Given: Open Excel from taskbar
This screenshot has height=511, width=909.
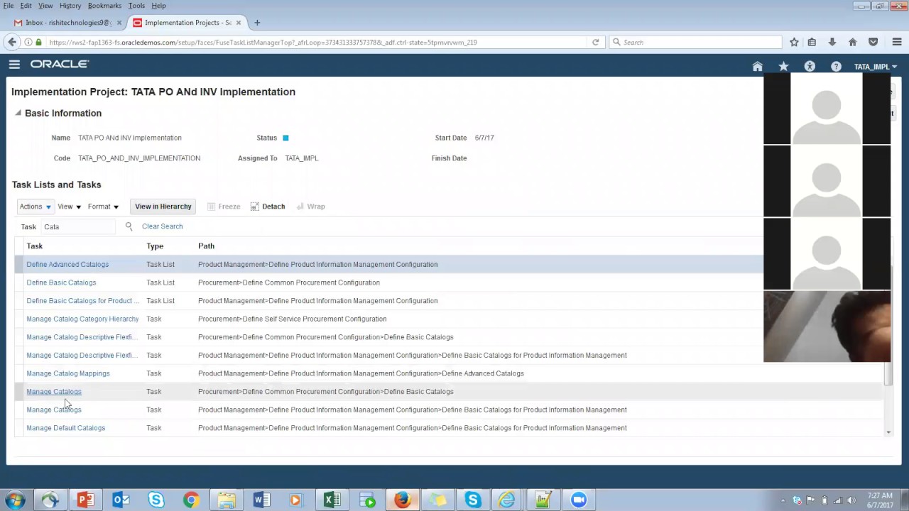Looking at the screenshot, I should click(x=332, y=500).
